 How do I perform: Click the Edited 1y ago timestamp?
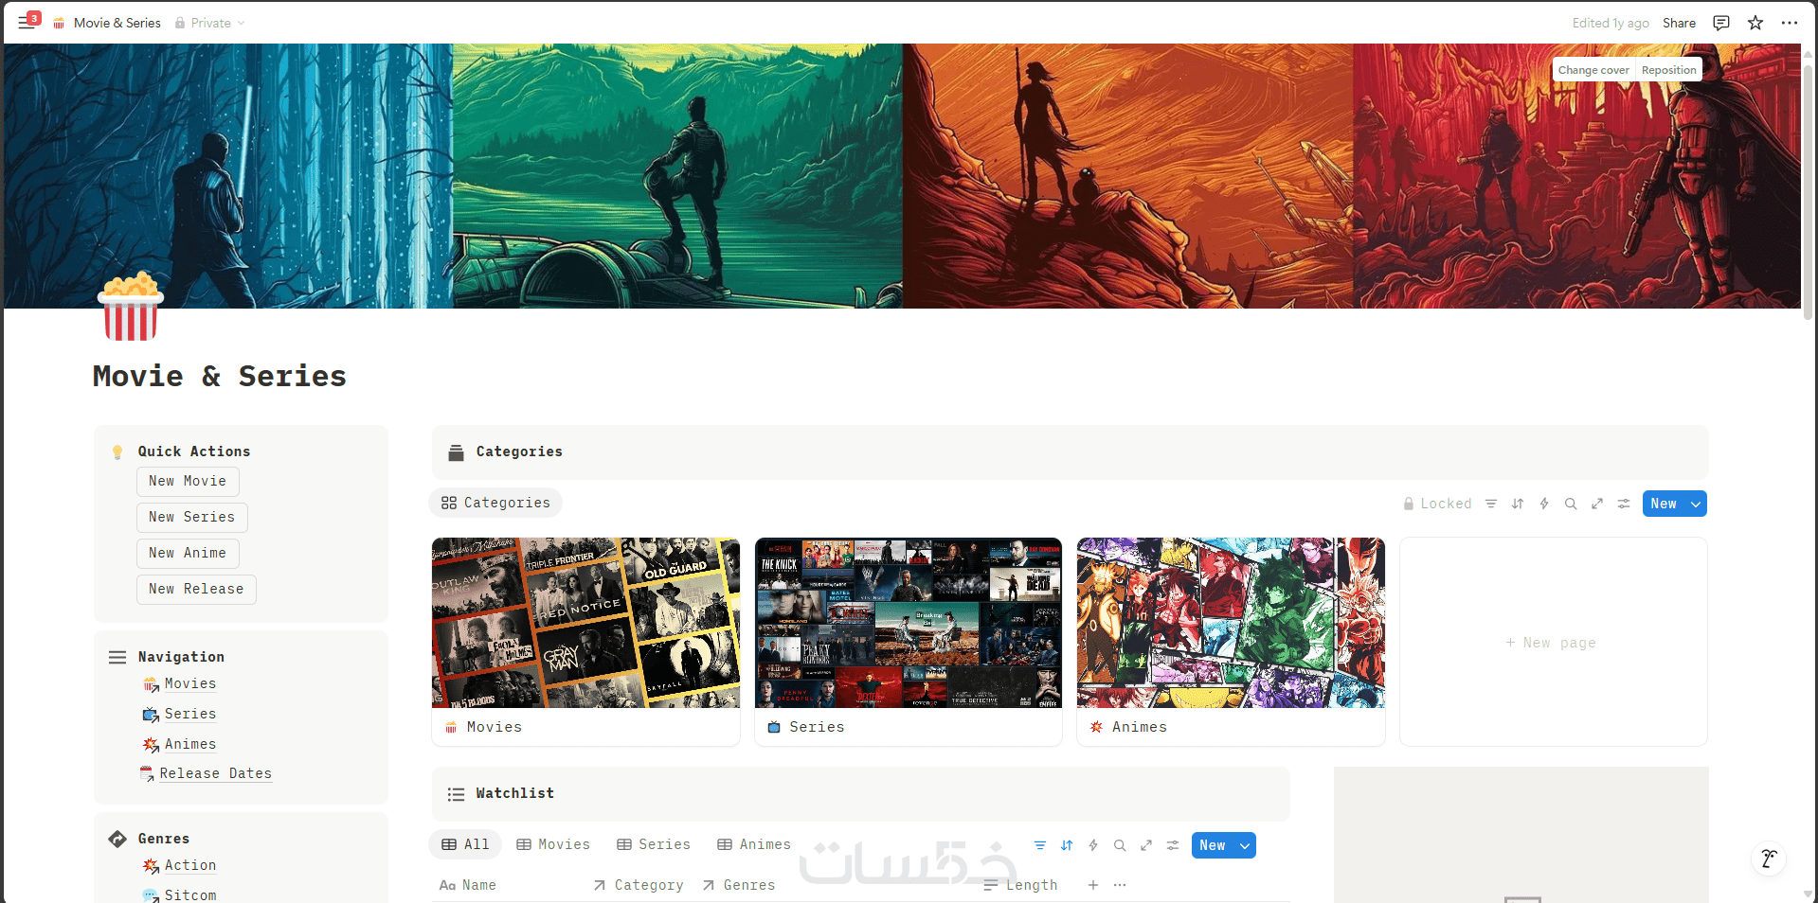pos(1611,23)
